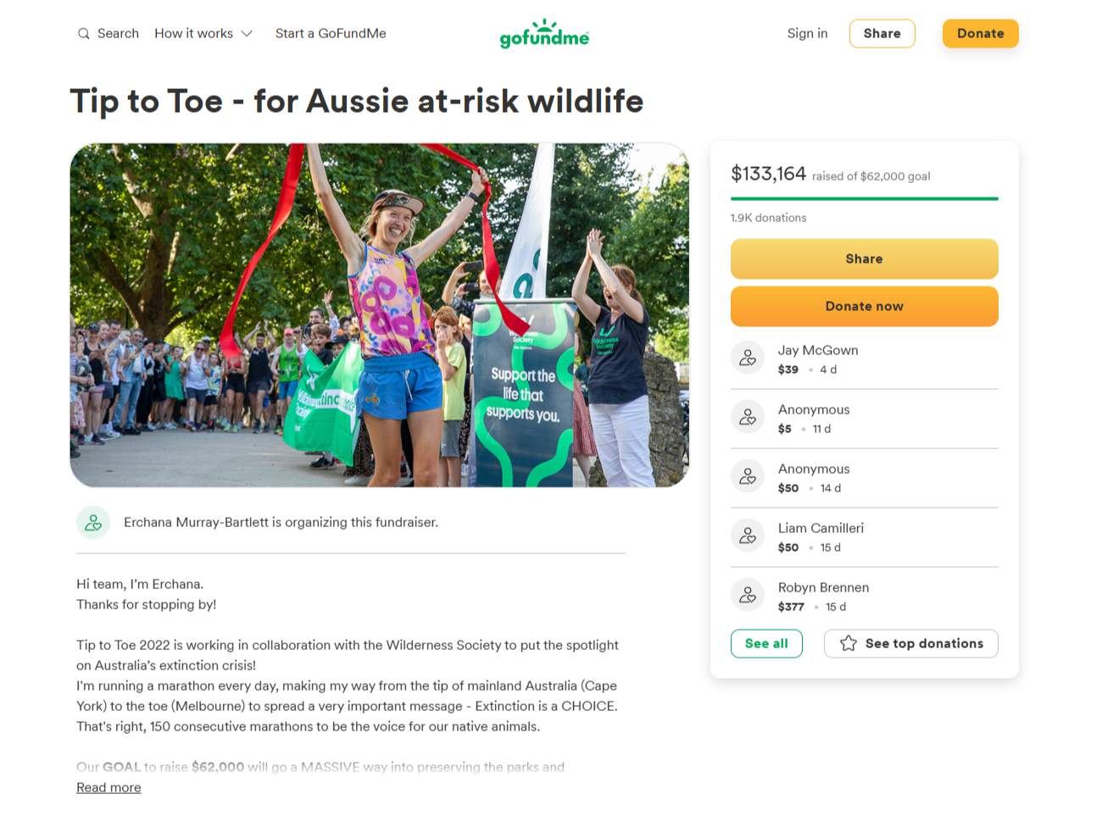Click the star icon in See top donations

click(848, 644)
